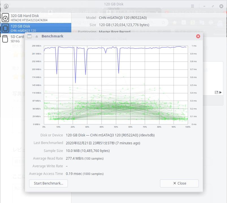The height and width of the screenshot is (203, 227).
Task: Click the '100%' label on graph x-axis
Action: 188,127
